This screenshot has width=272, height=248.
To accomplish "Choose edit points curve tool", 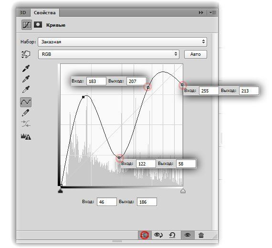I will click(26, 102).
